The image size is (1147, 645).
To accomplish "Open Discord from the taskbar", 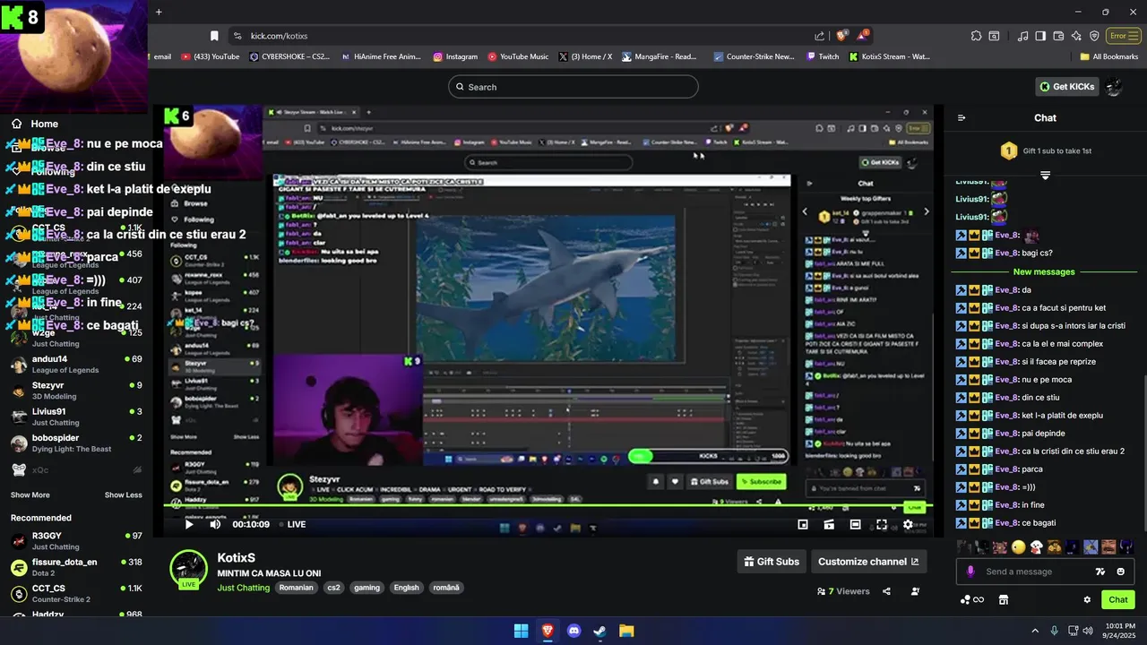I will 573,631.
